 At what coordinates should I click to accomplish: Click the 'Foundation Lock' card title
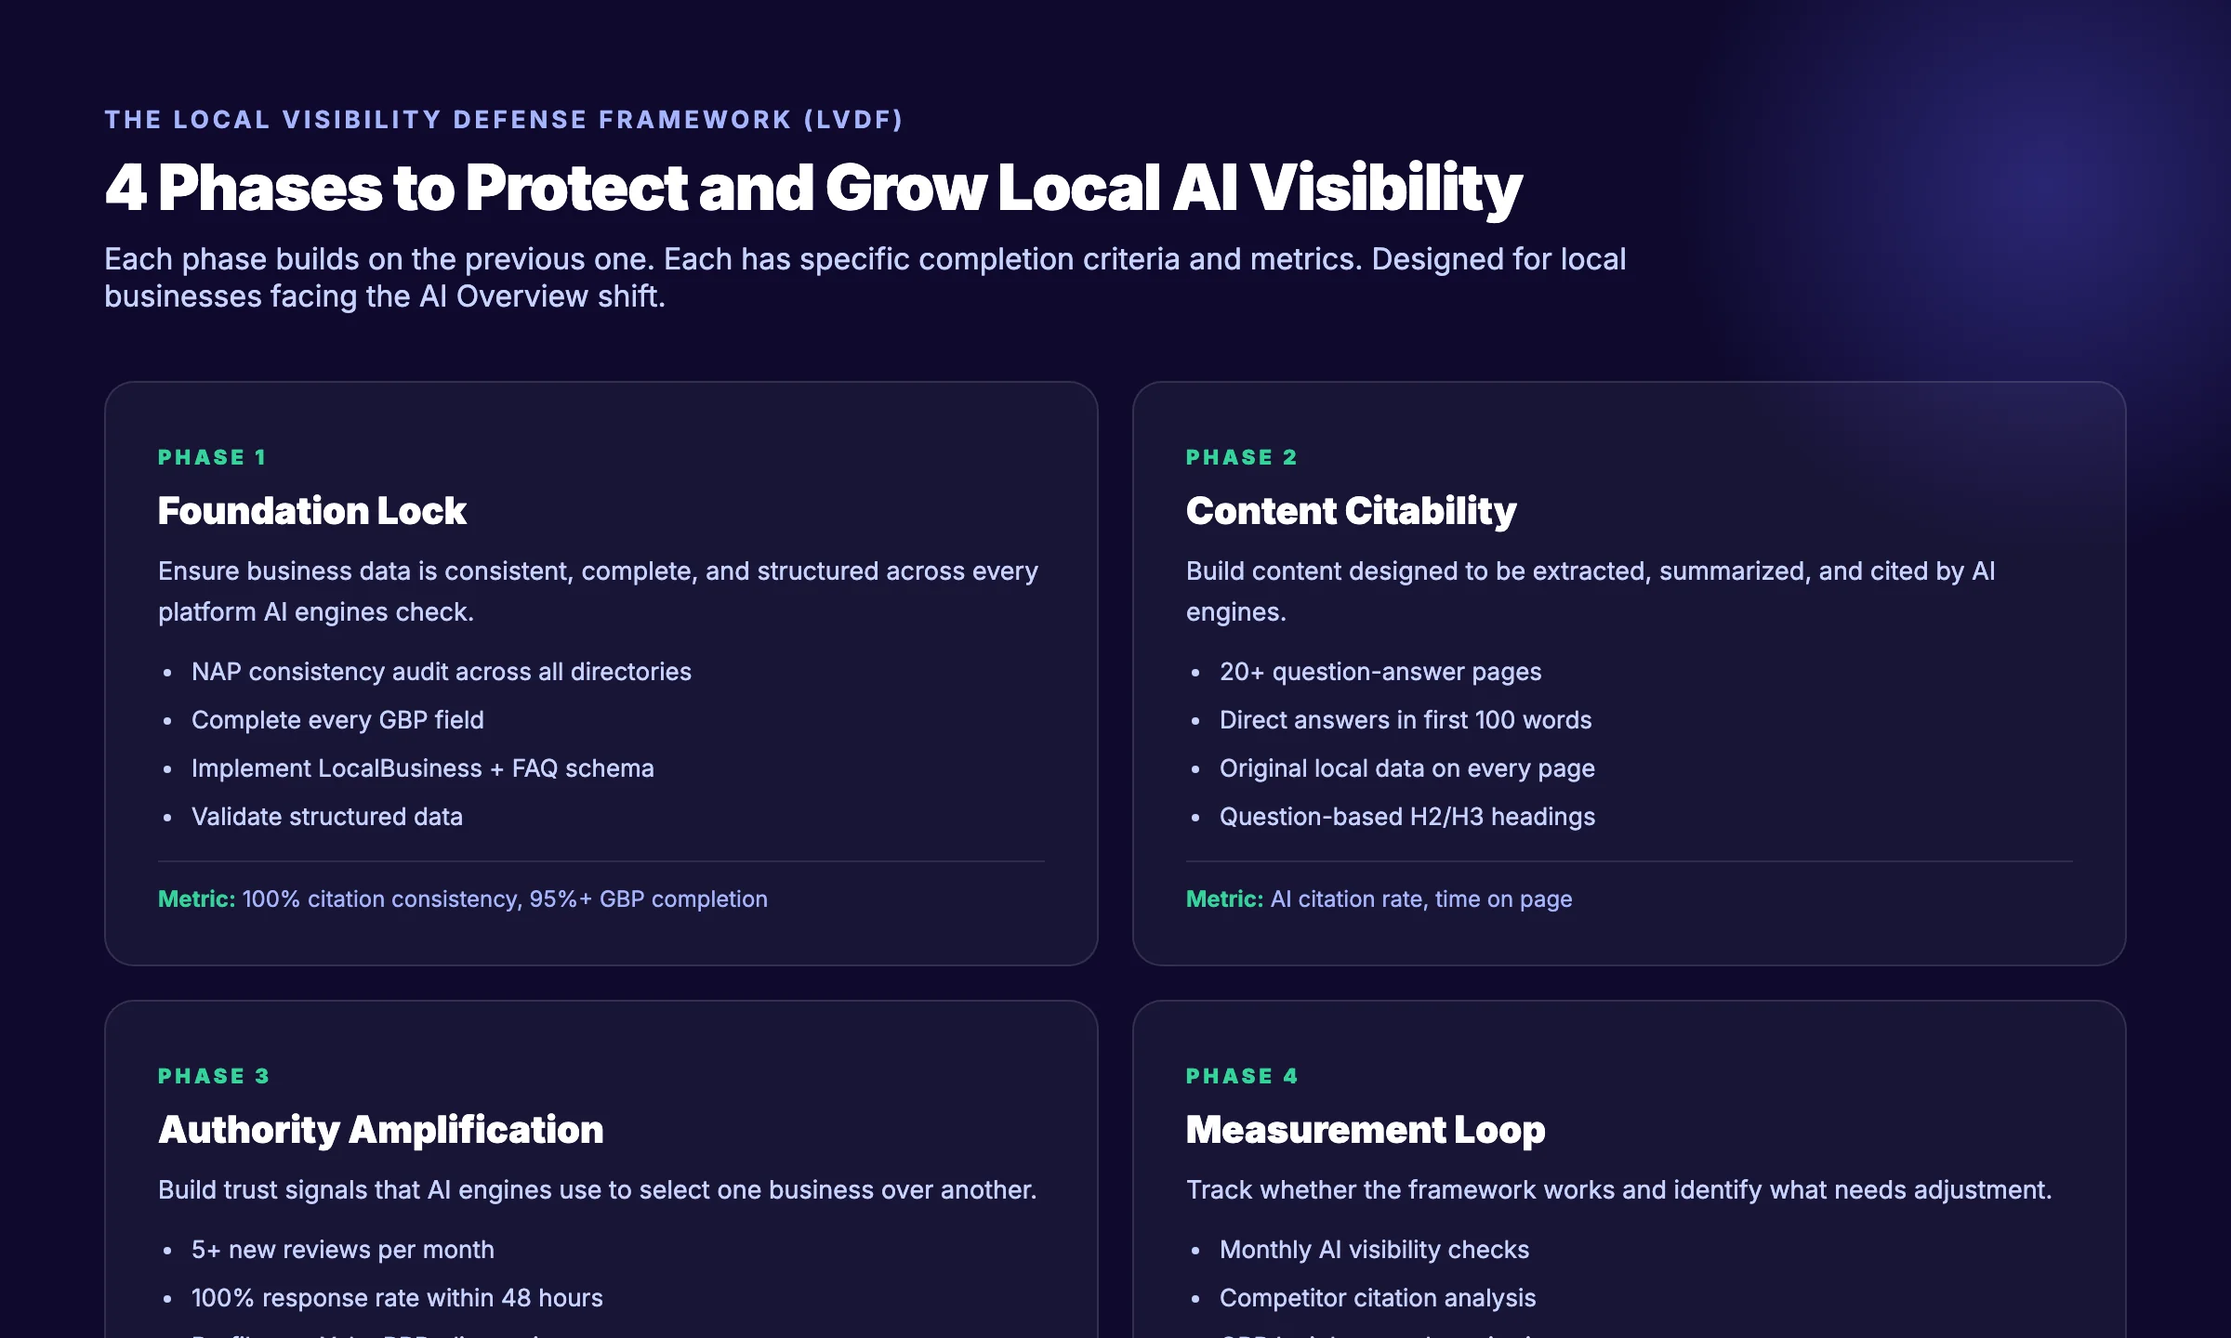312,510
